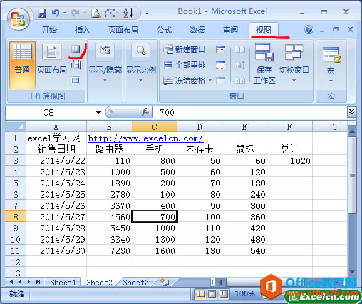The width and height of the screenshot is (362, 304).
Task: Switch to Normal (普通) workbook view
Action: tap(22, 65)
